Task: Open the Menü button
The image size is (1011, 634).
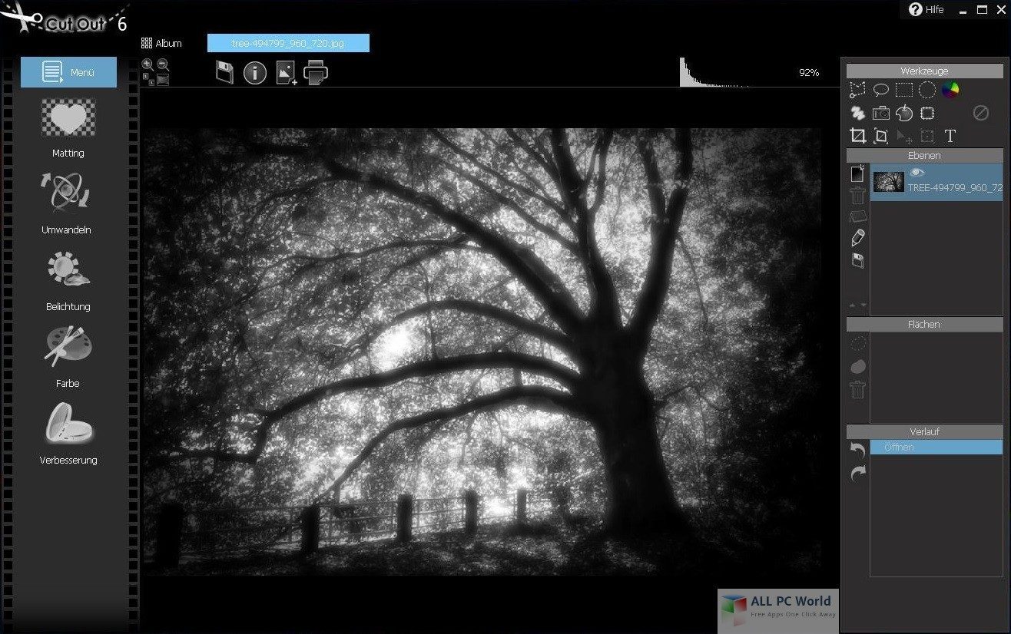Action: coord(68,72)
